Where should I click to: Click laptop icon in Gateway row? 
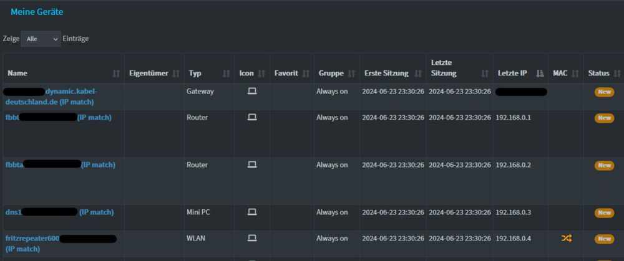point(252,92)
